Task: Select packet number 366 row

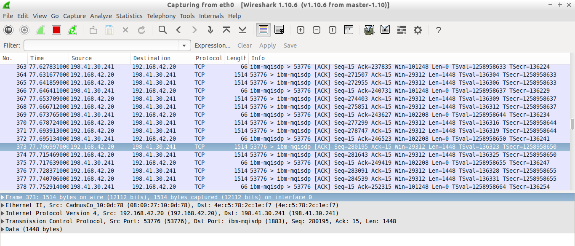Action: [x=285, y=91]
